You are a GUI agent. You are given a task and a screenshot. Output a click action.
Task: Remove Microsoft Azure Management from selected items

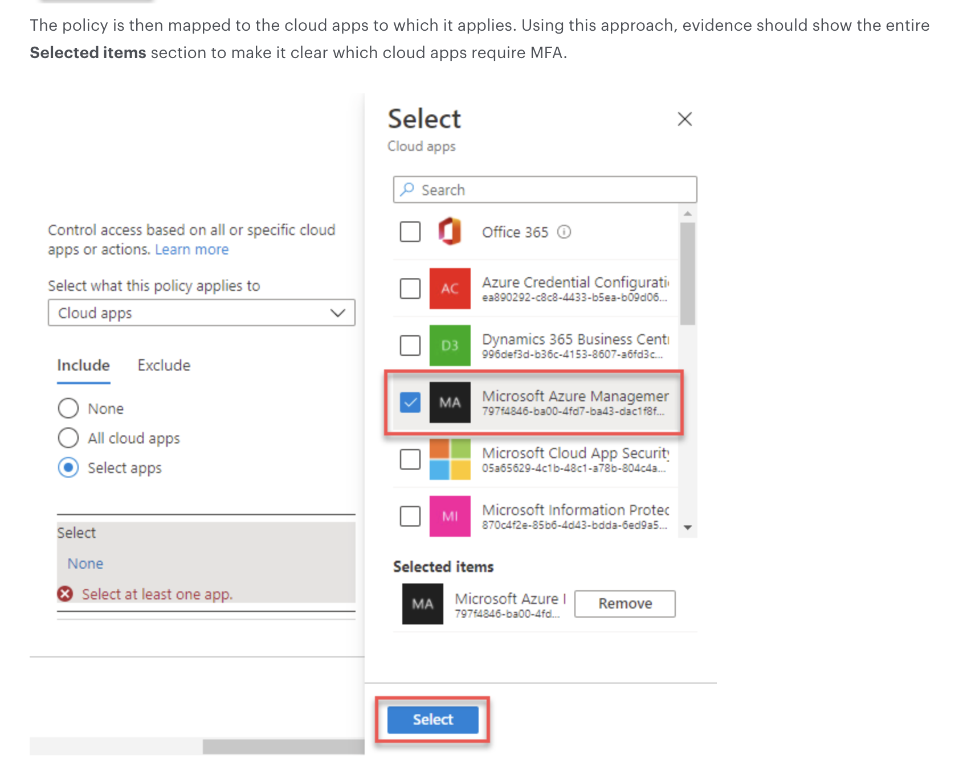(625, 603)
